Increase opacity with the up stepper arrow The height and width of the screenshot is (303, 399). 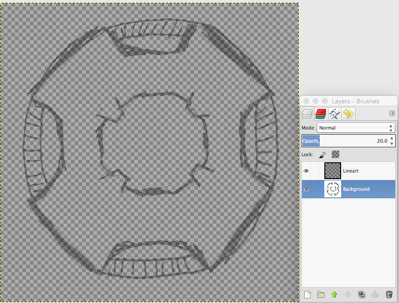pos(392,138)
